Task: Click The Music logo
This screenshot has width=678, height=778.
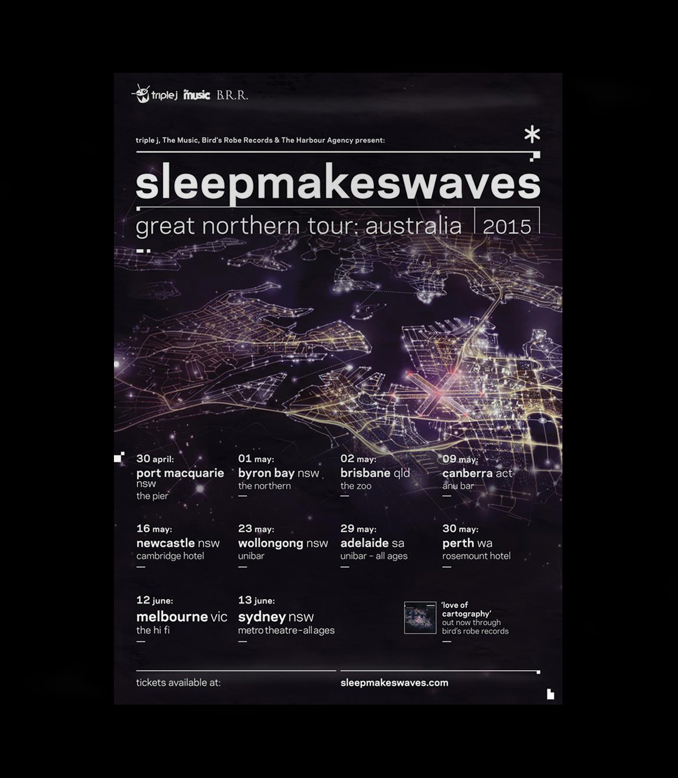Action: tap(197, 95)
